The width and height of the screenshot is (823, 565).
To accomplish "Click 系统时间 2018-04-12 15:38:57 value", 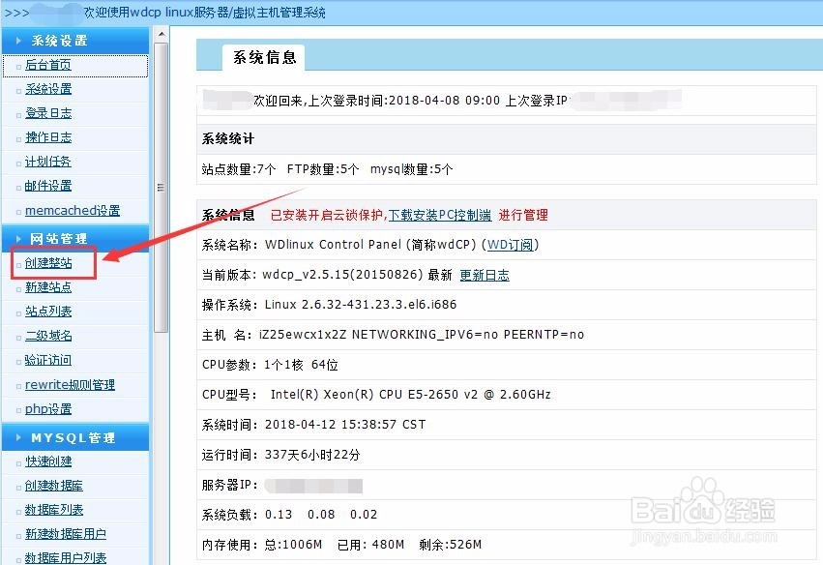I will click(345, 425).
